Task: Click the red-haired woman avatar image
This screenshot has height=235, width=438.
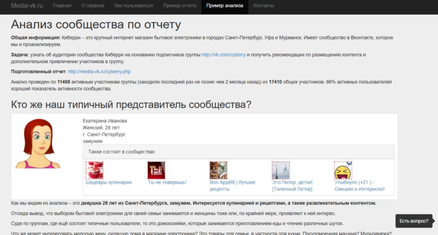Action: click(38, 144)
